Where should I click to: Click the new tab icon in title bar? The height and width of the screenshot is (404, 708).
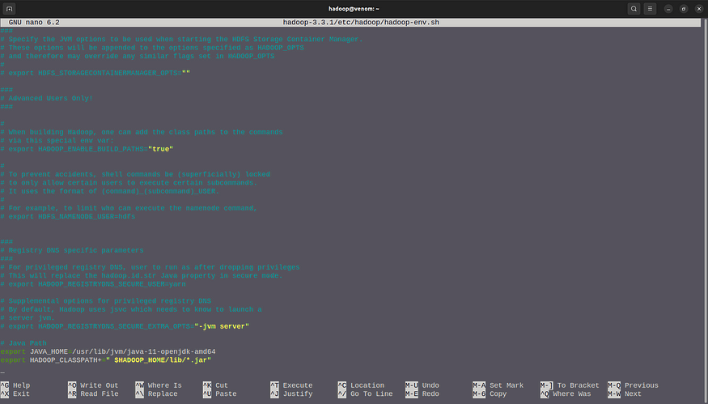[10, 9]
